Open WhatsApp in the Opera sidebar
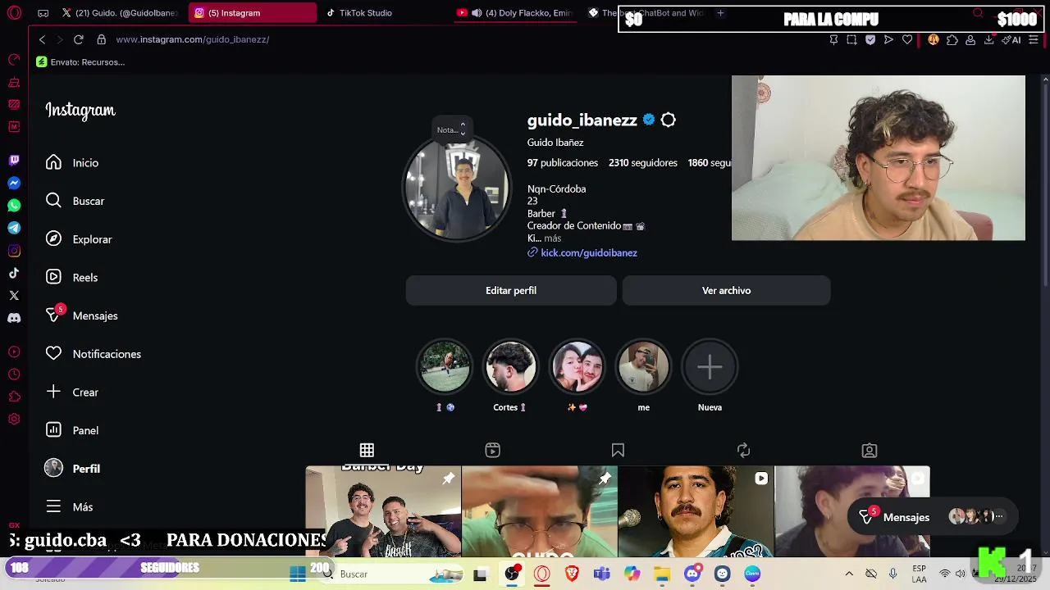 [x=14, y=206]
